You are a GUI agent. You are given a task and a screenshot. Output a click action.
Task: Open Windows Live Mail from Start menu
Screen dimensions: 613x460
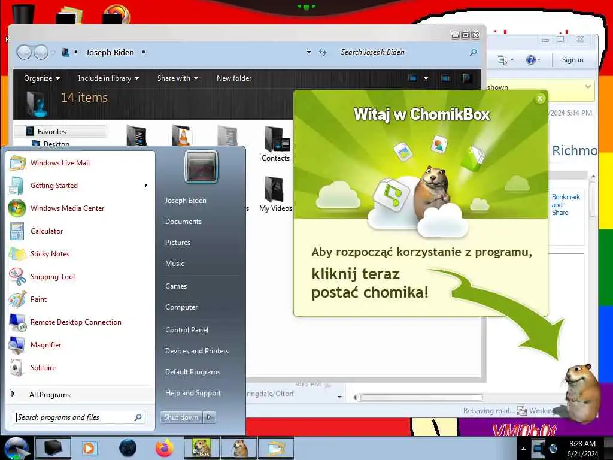(x=60, y=163)
